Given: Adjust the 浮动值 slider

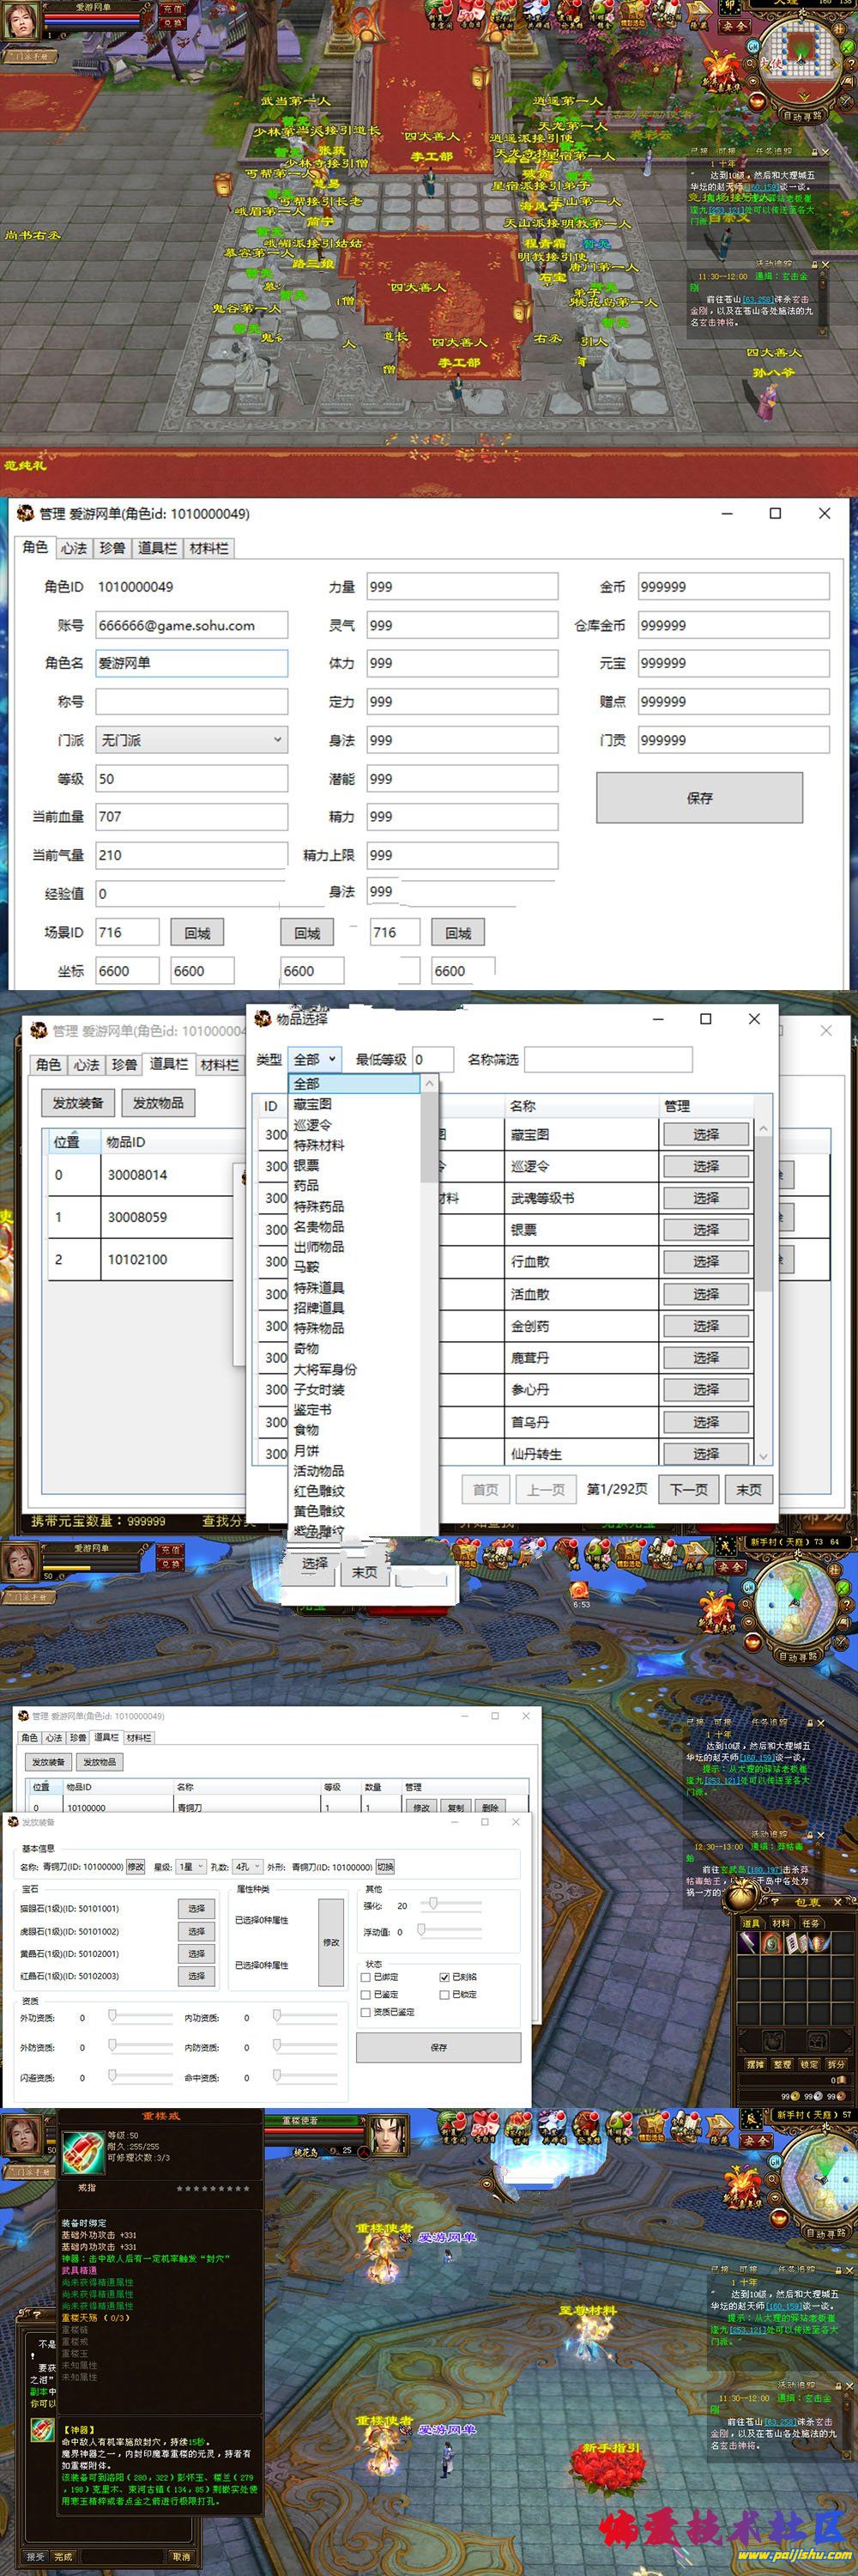Looking at the screenshot, I should point(450,1930).
